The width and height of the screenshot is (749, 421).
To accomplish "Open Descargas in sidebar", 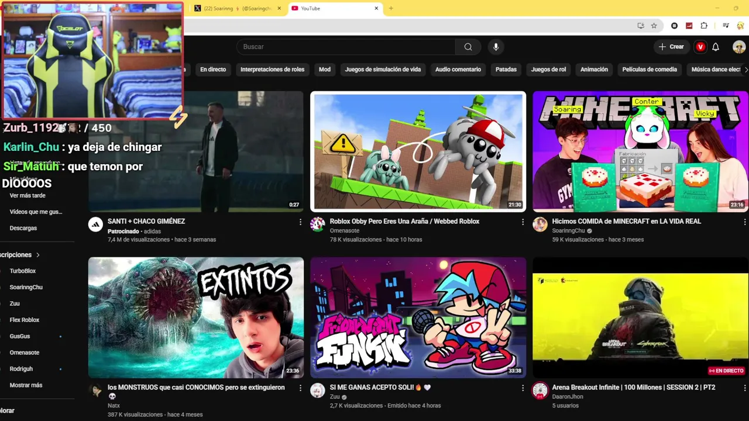I will point(23,228).
